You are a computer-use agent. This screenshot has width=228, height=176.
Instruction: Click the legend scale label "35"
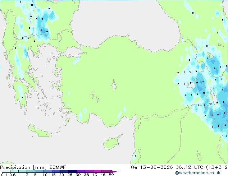[x=86, y=175]
